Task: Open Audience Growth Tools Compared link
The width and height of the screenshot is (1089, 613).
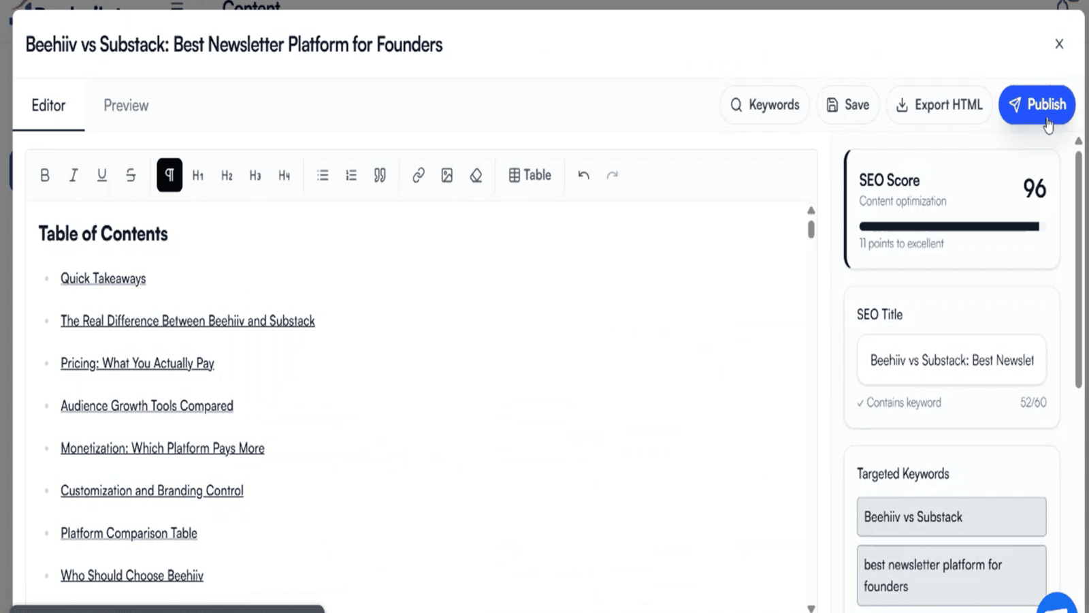Action: tap(147, 406)
